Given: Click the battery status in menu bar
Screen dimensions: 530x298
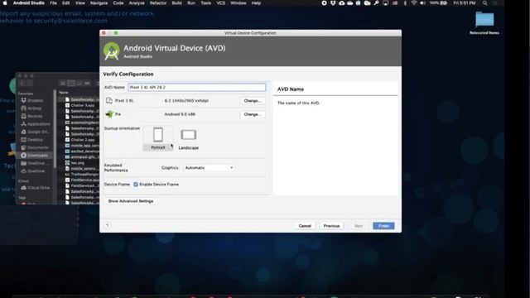Looking at the screenshot, I should click(x=439, y=3).
